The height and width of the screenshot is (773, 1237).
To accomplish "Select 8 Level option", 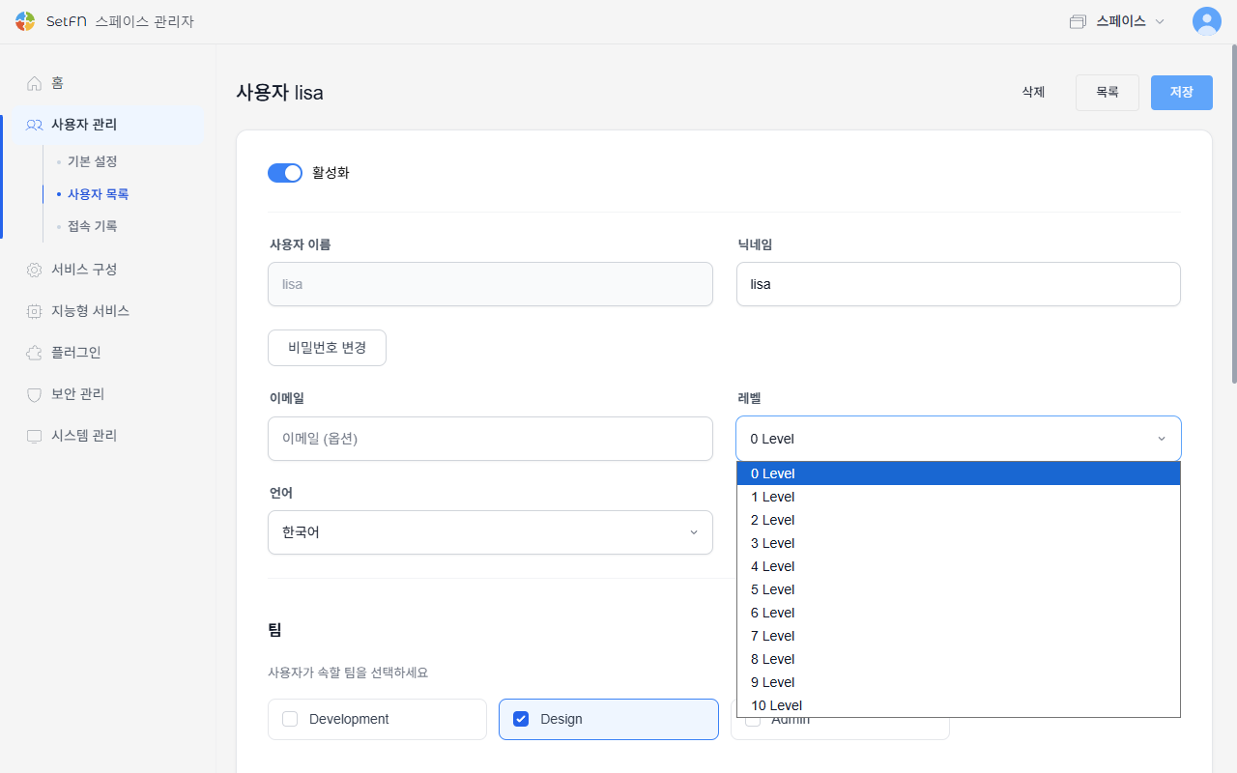I will pyautogui.click(x=959, y=659).
